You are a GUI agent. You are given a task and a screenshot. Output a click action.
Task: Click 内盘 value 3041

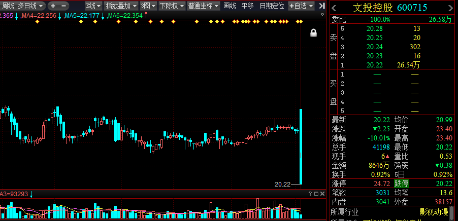pyautogui.click(x=383, y=201)
